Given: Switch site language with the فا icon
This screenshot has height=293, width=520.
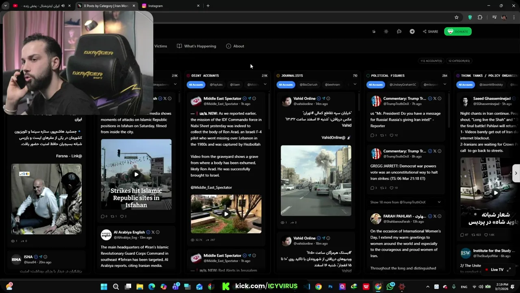Looking at the screenshot, I should [374, 32].
